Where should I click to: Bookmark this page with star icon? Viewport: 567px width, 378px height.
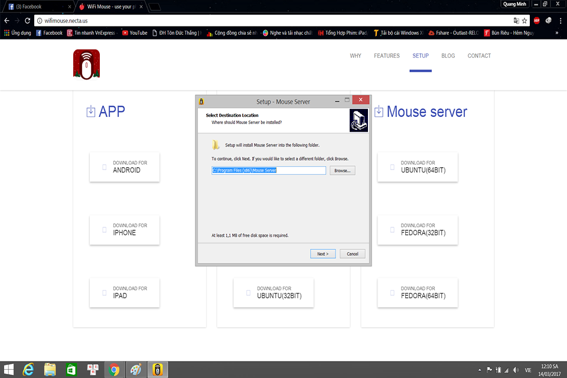pos(524,21)
